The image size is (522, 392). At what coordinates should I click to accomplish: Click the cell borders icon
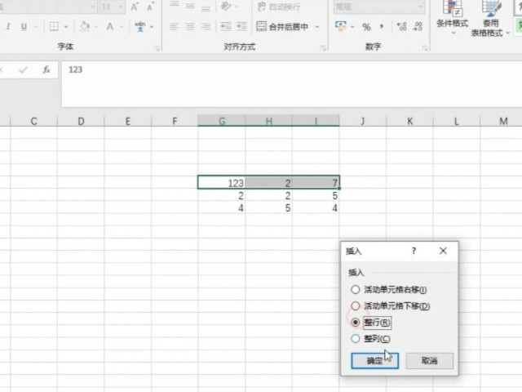(54, 27)
